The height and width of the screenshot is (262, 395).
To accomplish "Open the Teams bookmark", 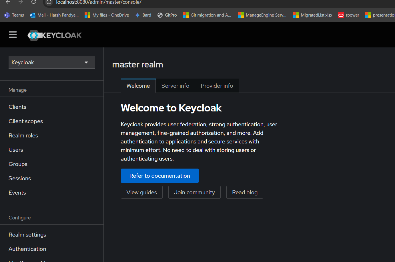I will [14, 15].
